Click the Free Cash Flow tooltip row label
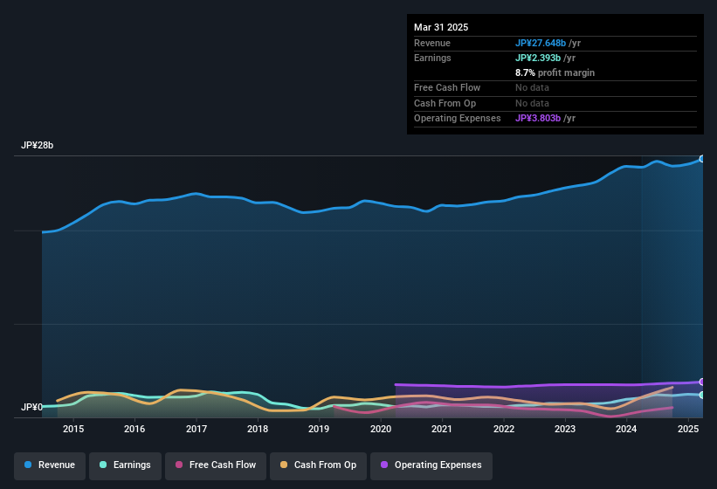 coord(447,87)
